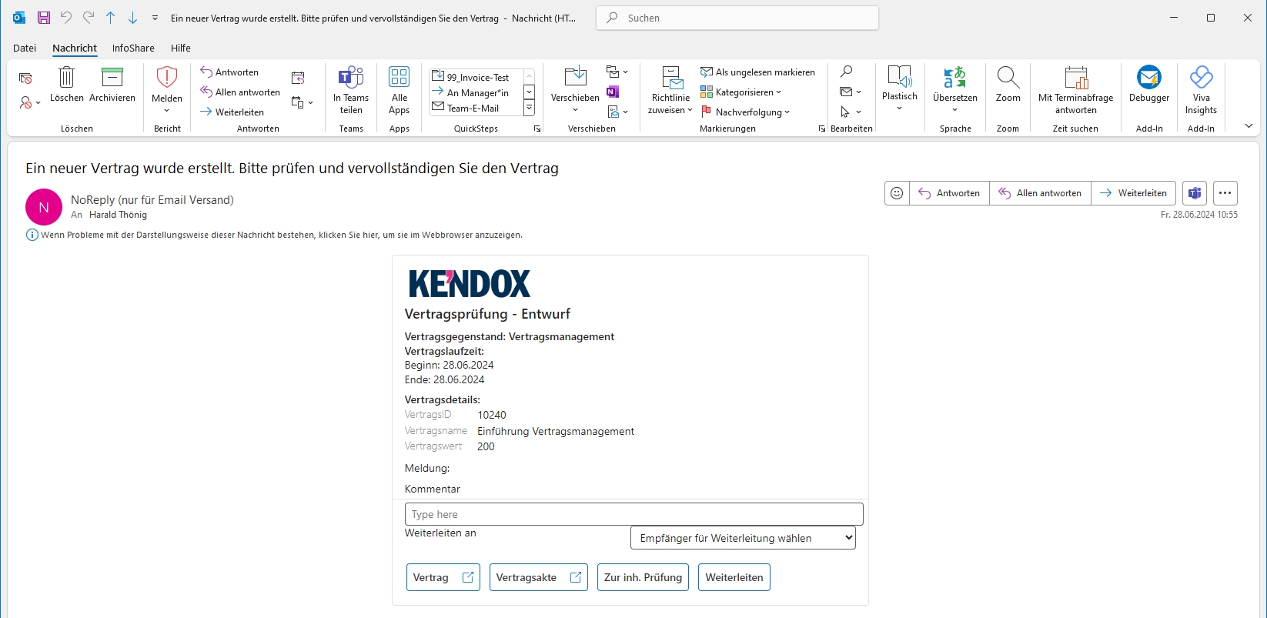Go to previous item with the up arrow

click(x=111, y=18)
